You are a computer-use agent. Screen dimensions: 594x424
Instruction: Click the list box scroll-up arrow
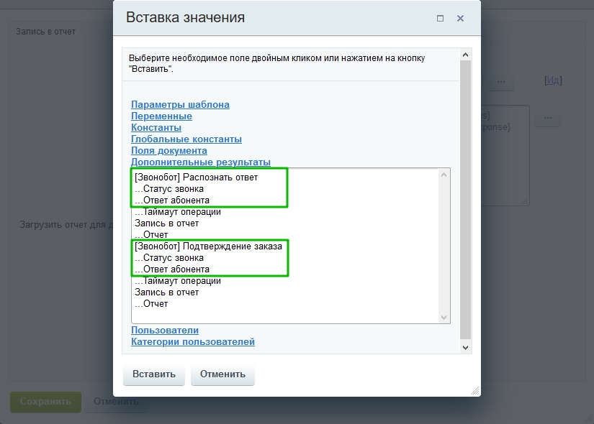[444, 175]
